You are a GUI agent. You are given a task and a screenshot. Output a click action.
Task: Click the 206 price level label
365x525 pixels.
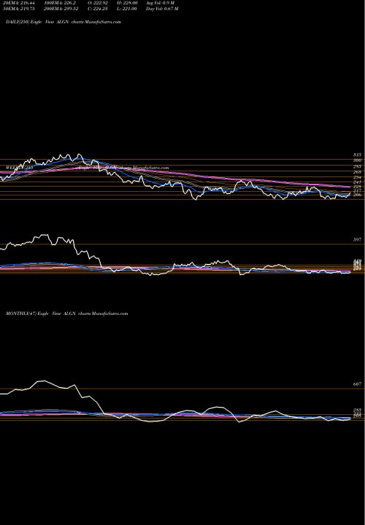tap(357, 195)
